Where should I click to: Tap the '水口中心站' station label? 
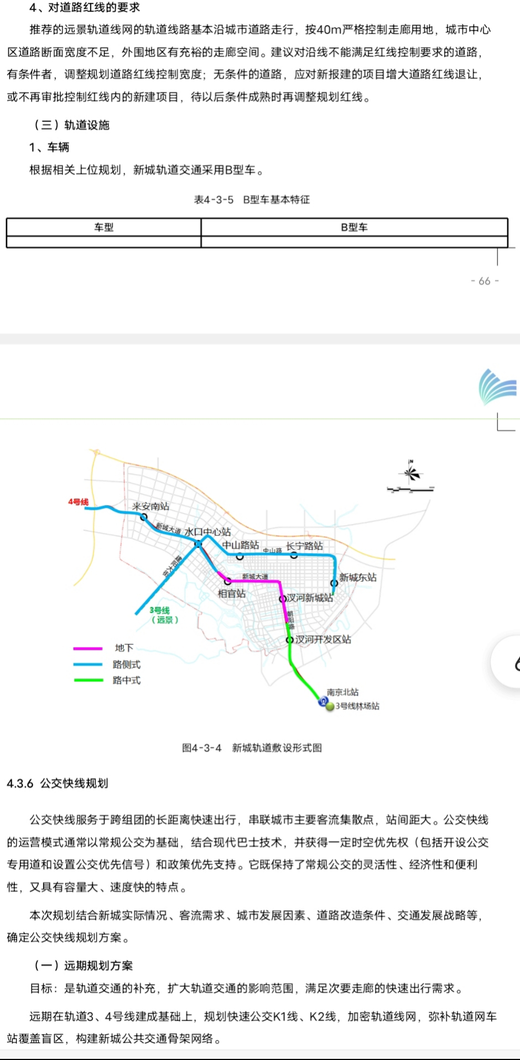(207, 532)
